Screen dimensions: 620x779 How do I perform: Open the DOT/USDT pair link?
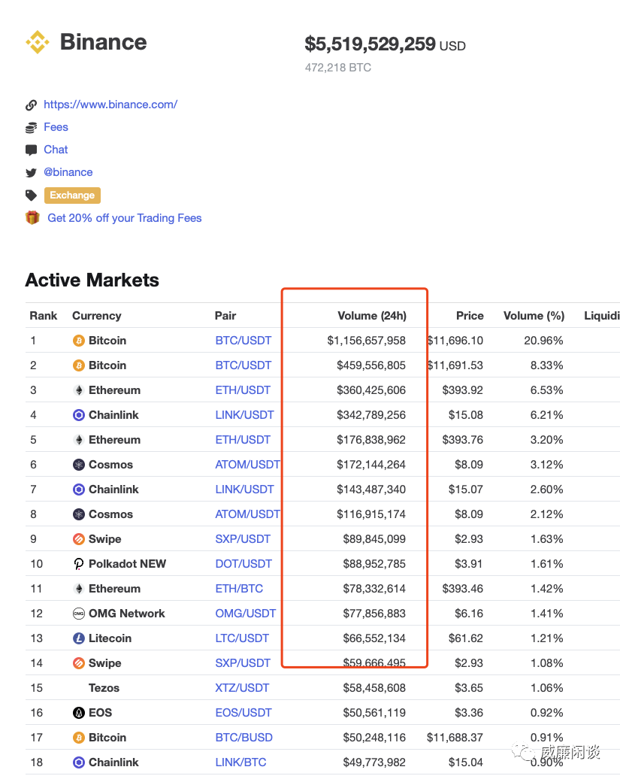pos(243,564)
